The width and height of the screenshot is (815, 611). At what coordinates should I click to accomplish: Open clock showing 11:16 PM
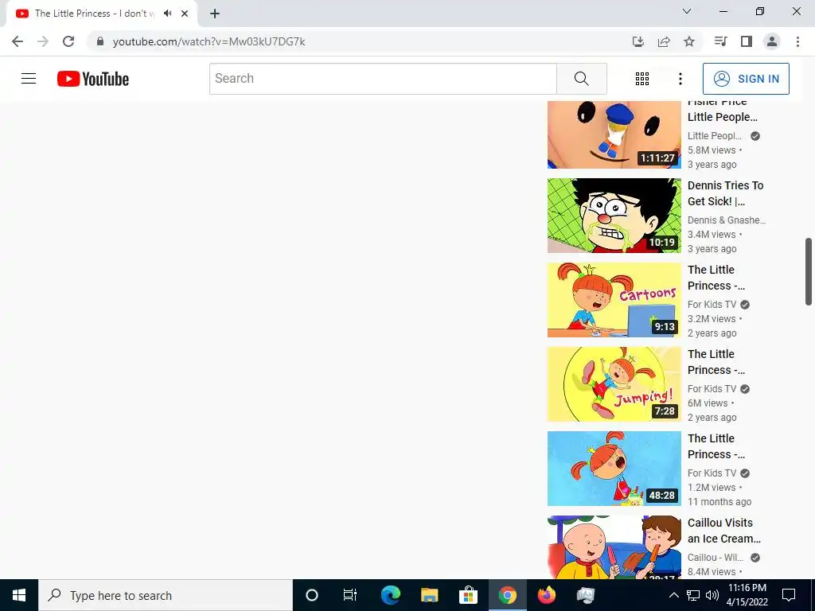(747, 595)
